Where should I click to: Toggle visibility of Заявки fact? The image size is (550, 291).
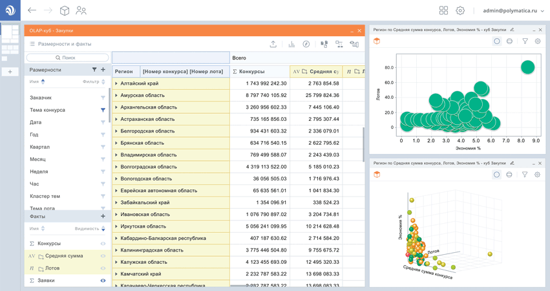point(103,281)
